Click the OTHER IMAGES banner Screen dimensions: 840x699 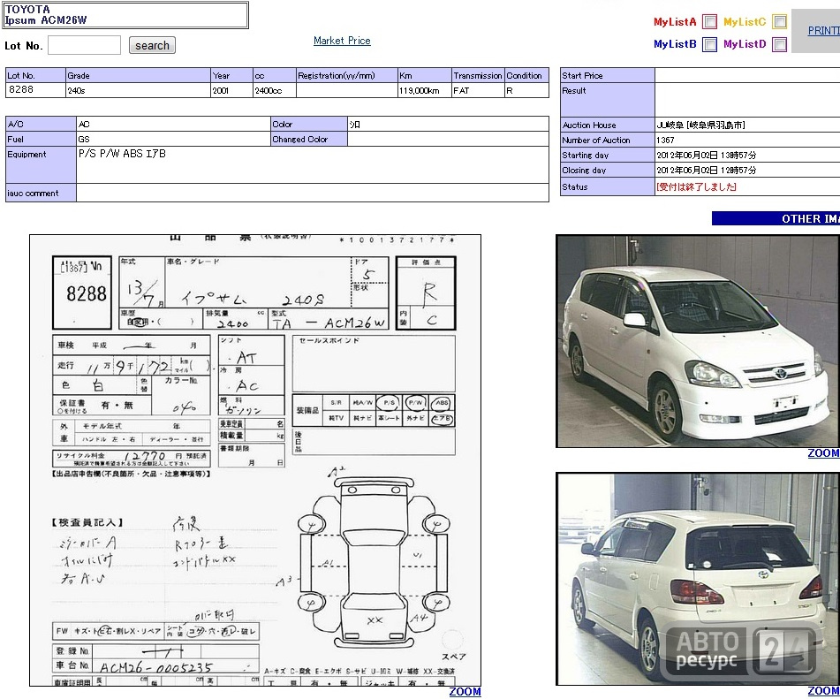coord(776,218)
